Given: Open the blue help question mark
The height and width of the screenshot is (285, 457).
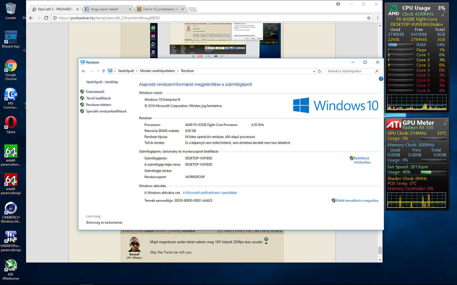Looking at the screenshot, I should (x=381, y=79).
